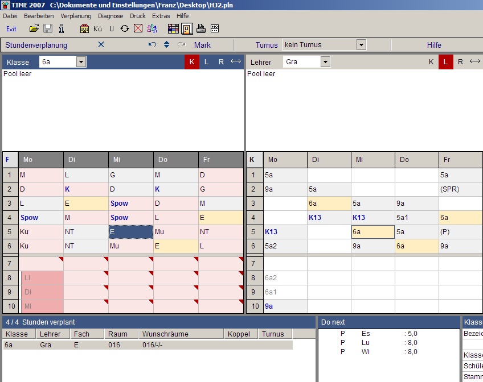Open the Lehrer dropdown showing Gra
This screenshot has width=483, height=382.
point(325,62)
